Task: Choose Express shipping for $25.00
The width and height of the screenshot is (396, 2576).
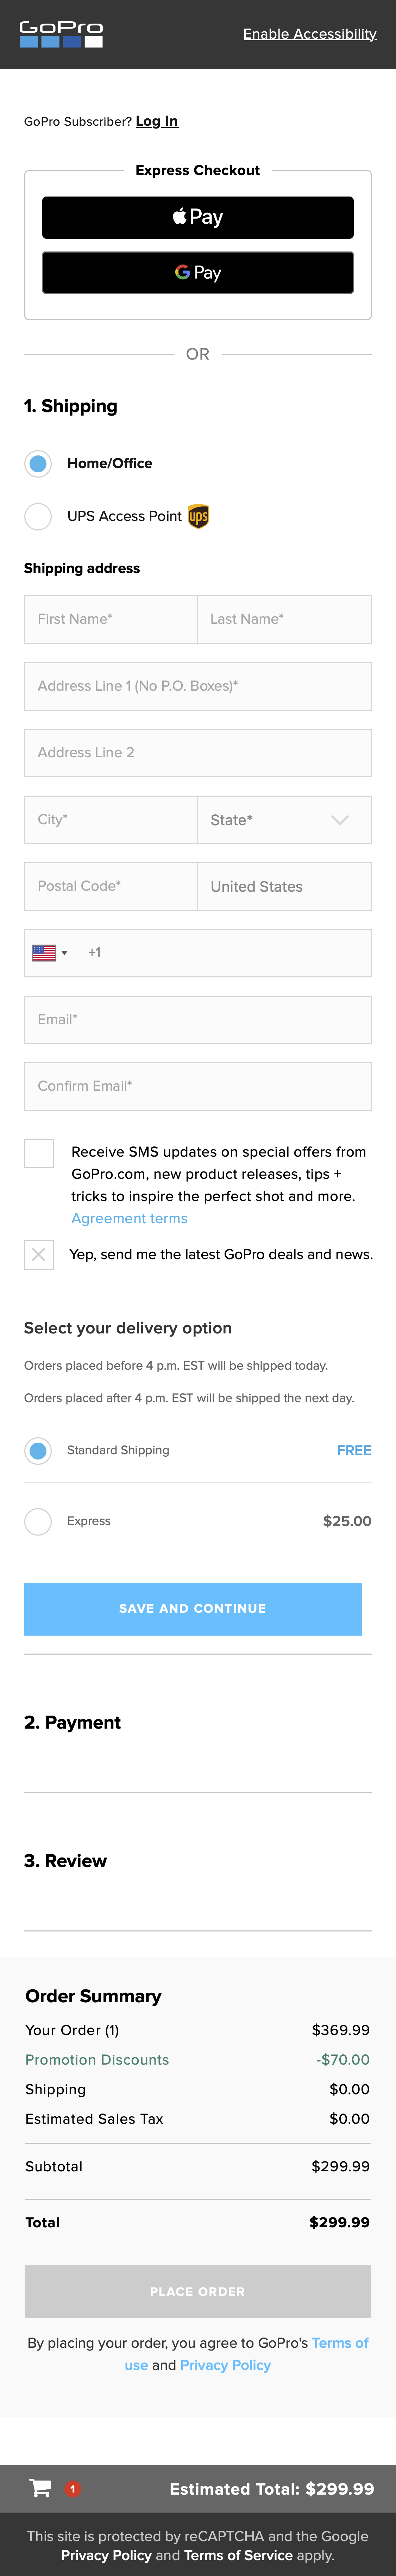Action: point(38,1521)
